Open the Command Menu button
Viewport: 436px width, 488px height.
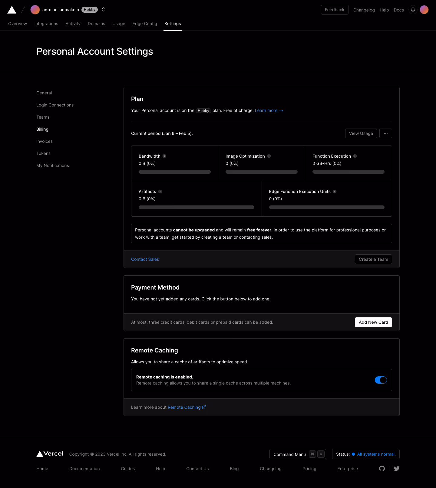coord(298,454)
